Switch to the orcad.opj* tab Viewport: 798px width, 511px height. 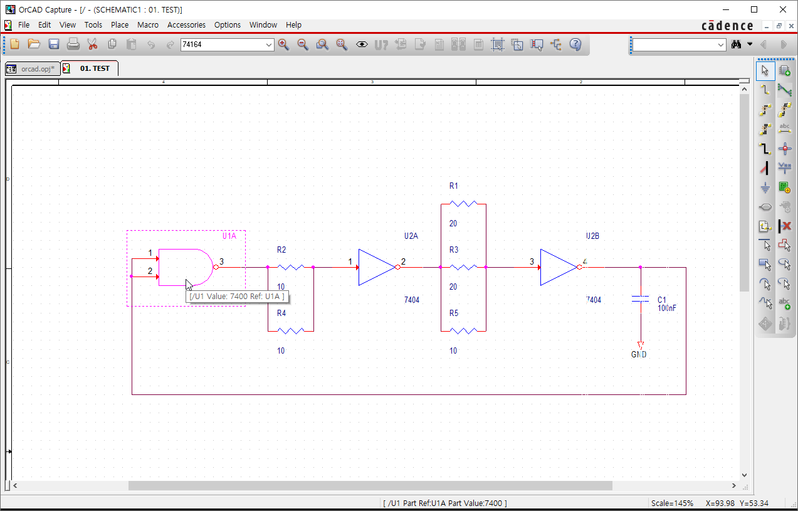33,69
